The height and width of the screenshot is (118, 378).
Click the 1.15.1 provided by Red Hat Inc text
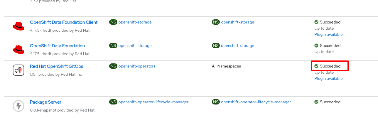pos(56,74)
